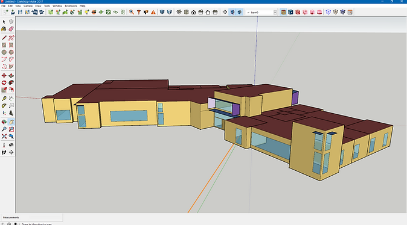The height and width of the screenshot is (225, 407).
Task: Select the pink Eraser tool
Action: [x=11, y=29]
